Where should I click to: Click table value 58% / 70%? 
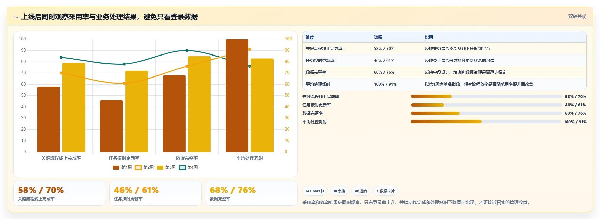pos(384,49)
